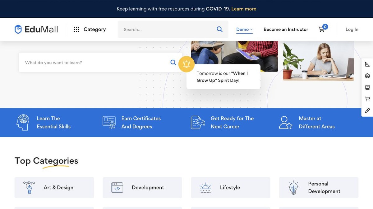373x209 pixels.
Task: Open the shopping cart icon
Action: (321, 29)
